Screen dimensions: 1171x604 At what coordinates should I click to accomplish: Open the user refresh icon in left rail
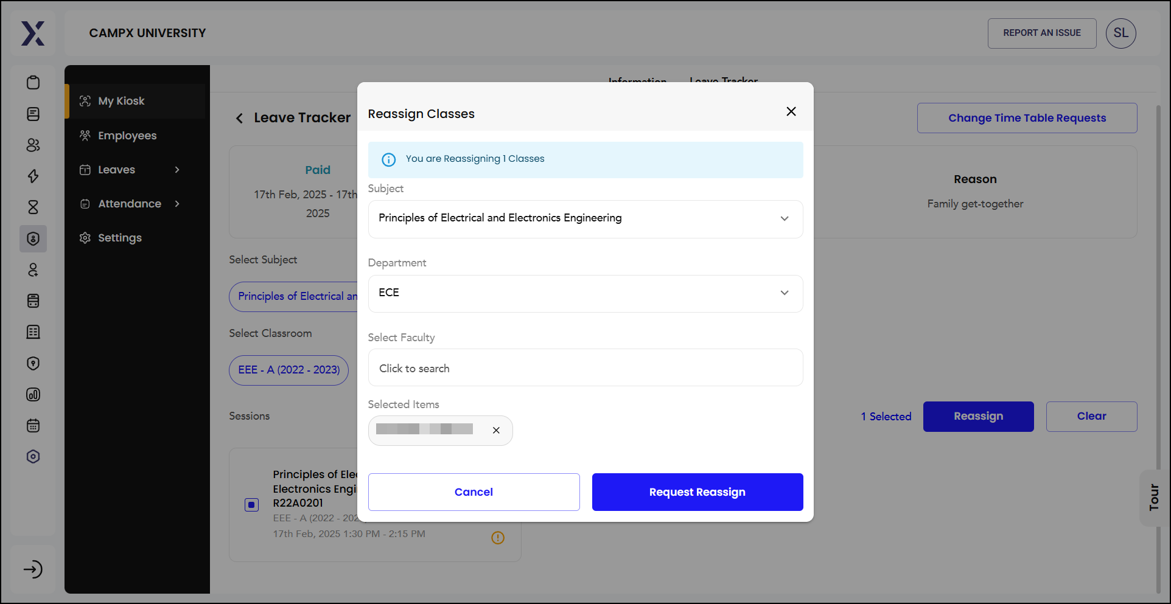33,269
